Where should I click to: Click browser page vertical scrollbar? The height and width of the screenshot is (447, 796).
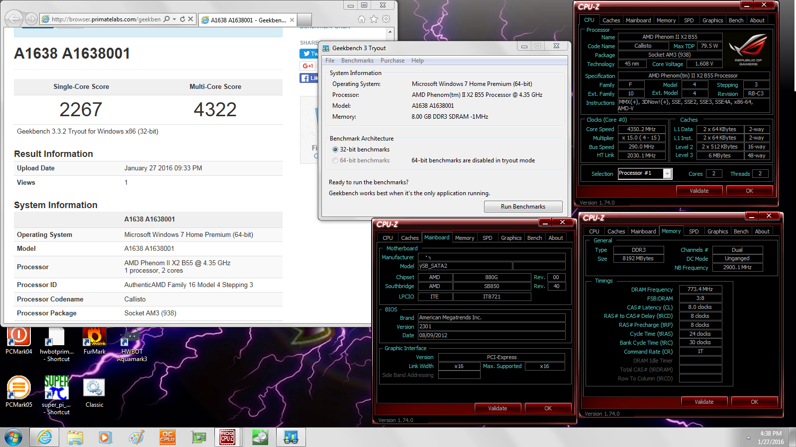coord(390,174)
